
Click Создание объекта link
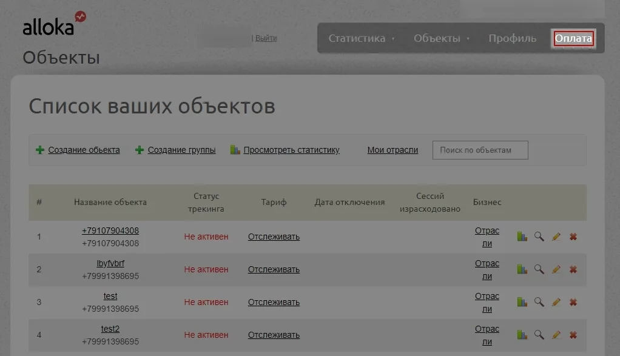click(84, 150)
